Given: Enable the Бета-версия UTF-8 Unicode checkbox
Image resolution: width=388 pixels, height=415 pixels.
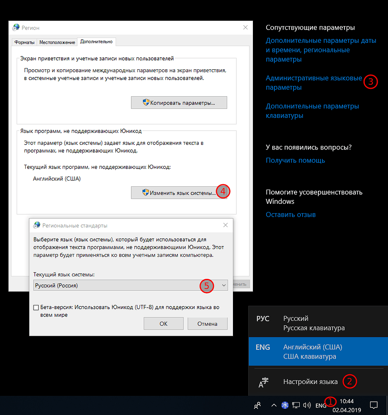Looking at the screenshot, I should coord(36,308).
